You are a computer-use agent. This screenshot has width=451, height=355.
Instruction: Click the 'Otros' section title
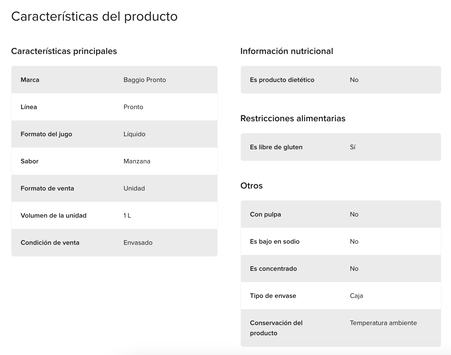point(252,186)
